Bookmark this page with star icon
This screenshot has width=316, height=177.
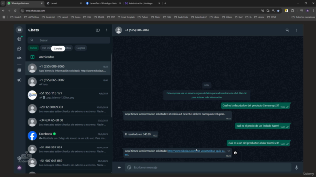coord(278,11)
